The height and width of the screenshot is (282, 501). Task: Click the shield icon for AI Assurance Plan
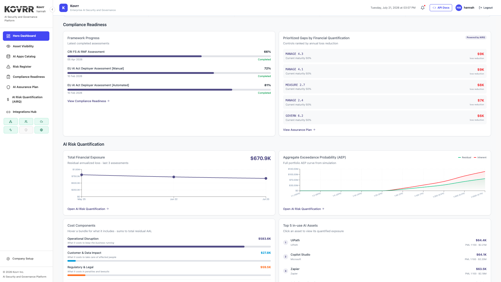coord(8,87)
